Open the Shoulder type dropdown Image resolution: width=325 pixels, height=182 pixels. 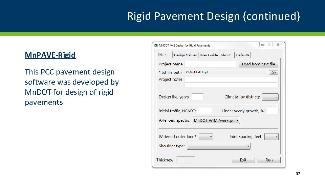click(218, 146)
